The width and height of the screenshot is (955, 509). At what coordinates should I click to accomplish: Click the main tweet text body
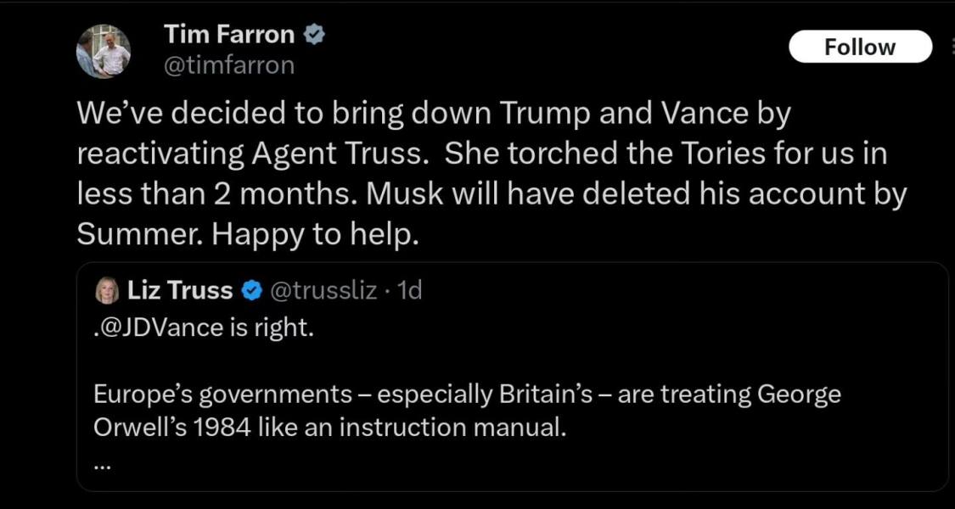[475, 172]
